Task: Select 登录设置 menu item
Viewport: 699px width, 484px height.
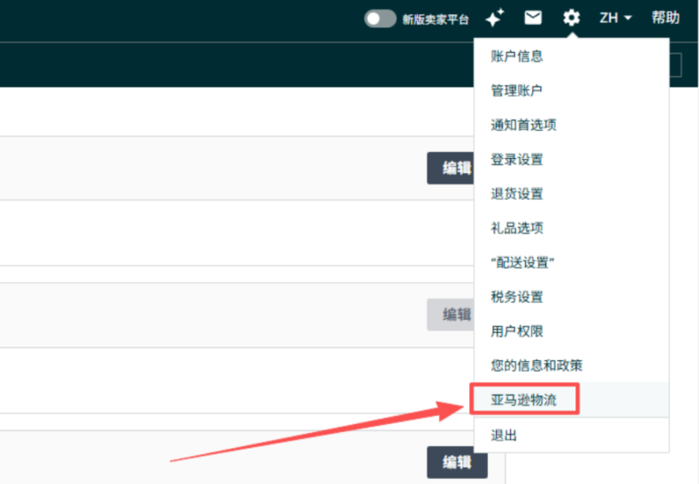Action: (x=517, y=160)
